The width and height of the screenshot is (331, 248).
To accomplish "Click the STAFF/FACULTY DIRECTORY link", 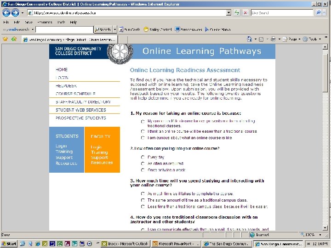I will pos(83,102).
